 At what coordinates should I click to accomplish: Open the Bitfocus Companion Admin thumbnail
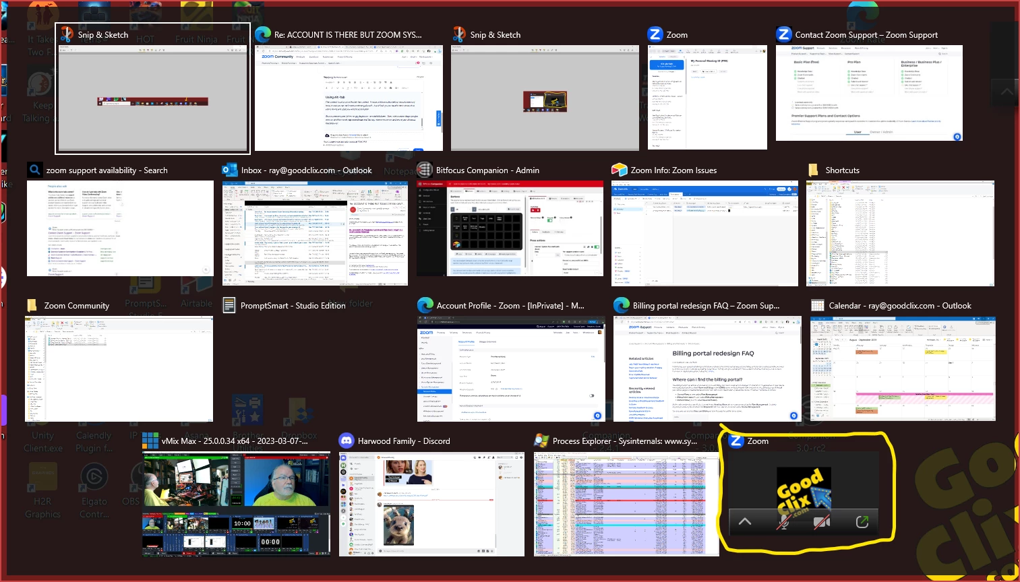click(510, 228)
